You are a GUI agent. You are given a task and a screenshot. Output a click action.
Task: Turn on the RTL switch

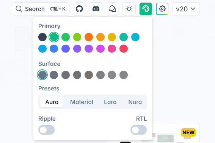coord(138,130)
